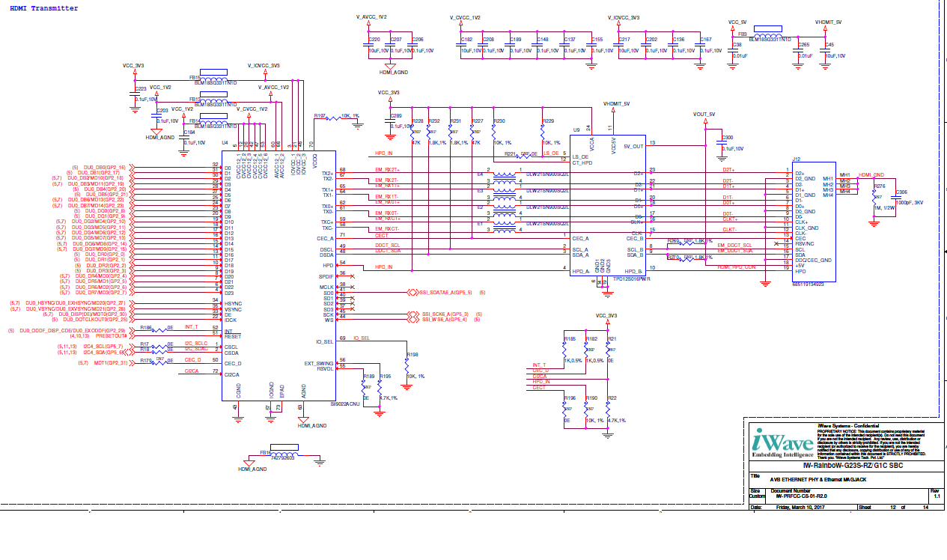Select net label DU0_DOTCLKOUT0(GP2_25)
The height and width of the screenshot is (560, 947).
coord(94,320)
